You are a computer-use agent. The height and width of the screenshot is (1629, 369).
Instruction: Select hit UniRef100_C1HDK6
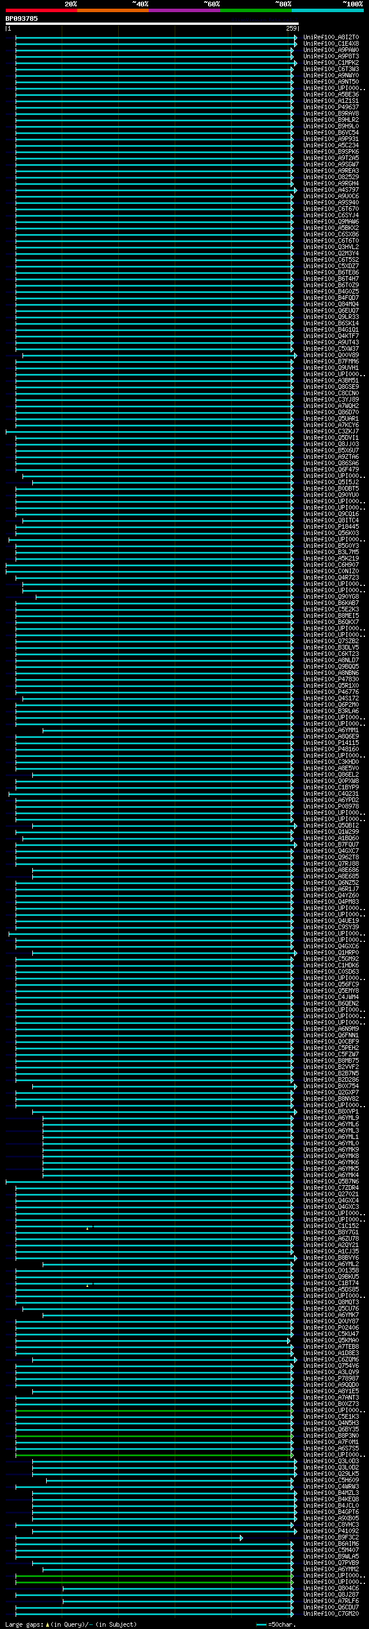pyautogui.click(x=330, y=966)
